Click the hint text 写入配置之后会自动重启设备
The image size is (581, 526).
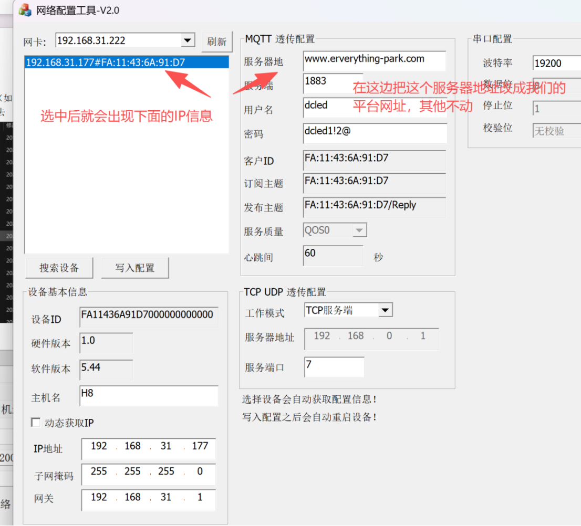click(309, 417)
